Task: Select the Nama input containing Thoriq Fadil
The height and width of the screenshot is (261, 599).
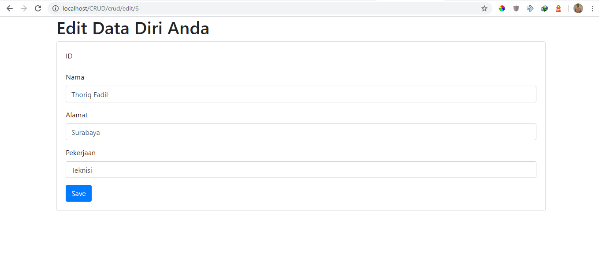Action: [301, 94]
